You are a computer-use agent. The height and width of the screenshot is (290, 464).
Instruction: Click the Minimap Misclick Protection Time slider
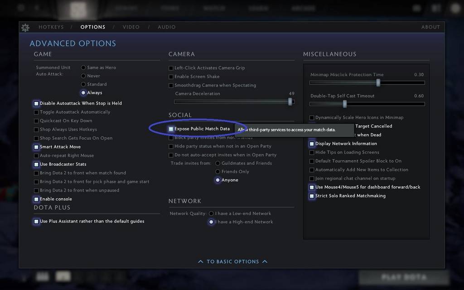[x=378, y=82]
